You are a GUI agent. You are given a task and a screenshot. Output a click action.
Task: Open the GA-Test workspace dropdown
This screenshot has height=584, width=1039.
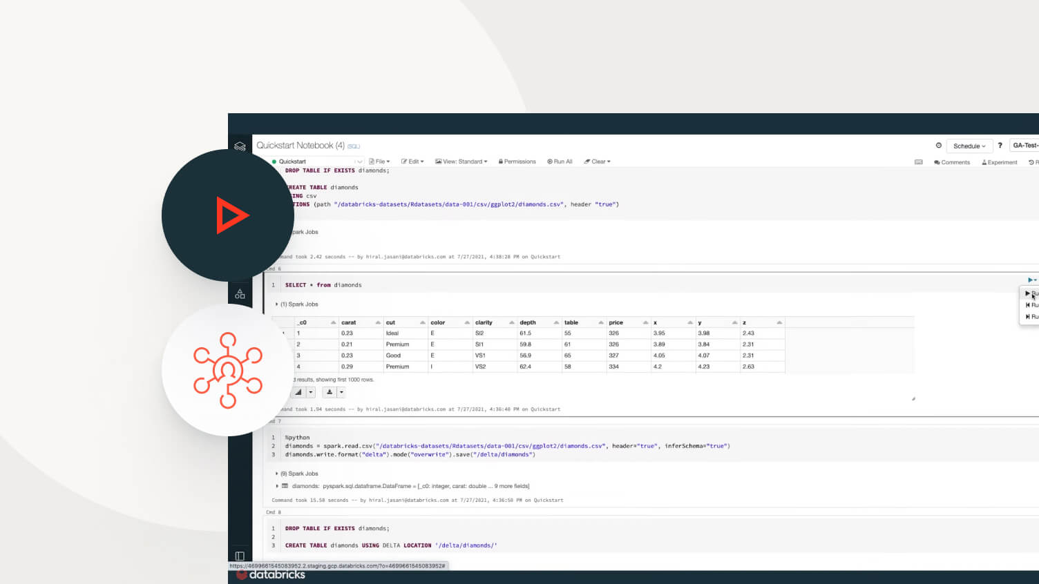[x=1025, y=146]
